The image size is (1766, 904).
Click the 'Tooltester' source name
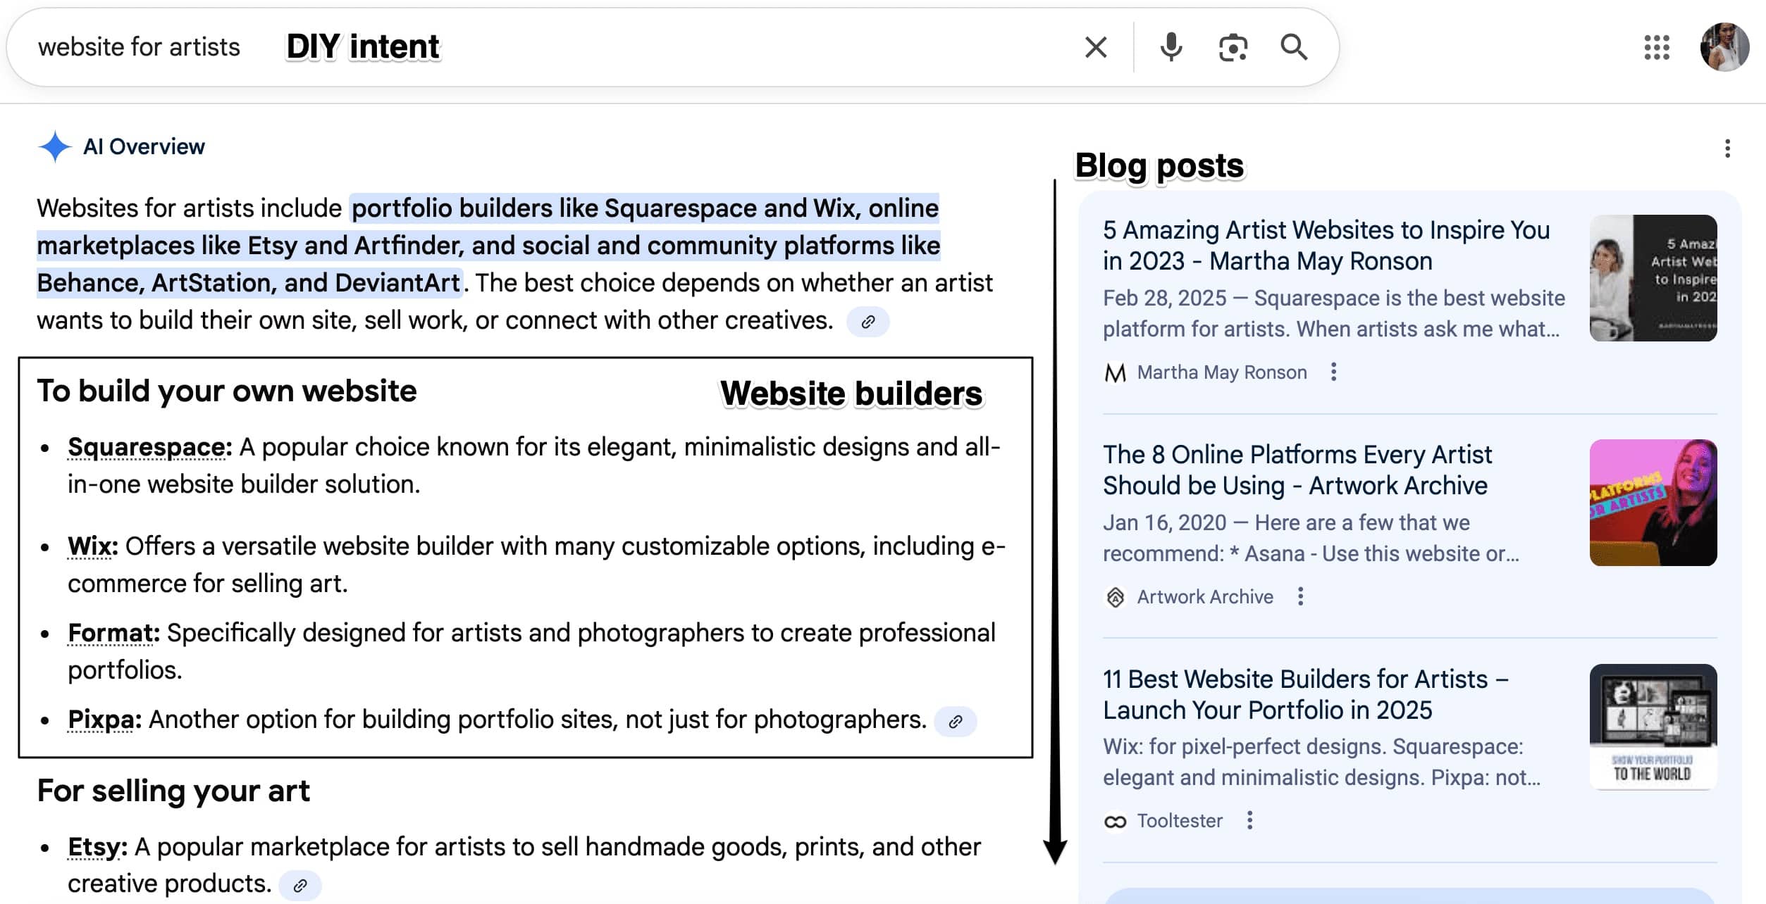tap(1180, 821)
